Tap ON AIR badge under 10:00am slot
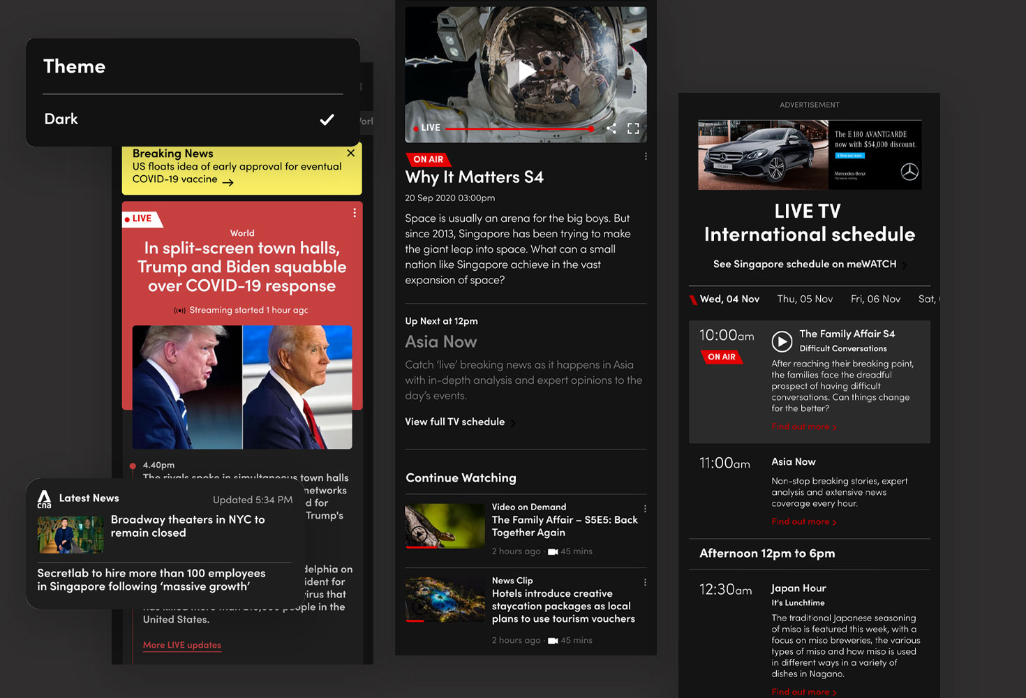Image resolution: width=1026 pixels, height=698 pixels. point(722,357)
